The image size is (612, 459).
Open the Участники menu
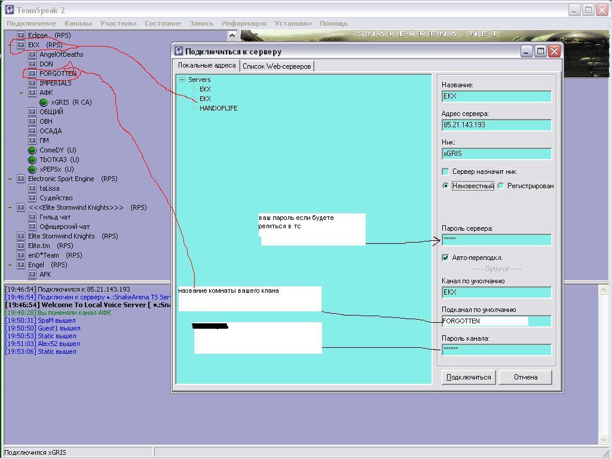point(118,23)
